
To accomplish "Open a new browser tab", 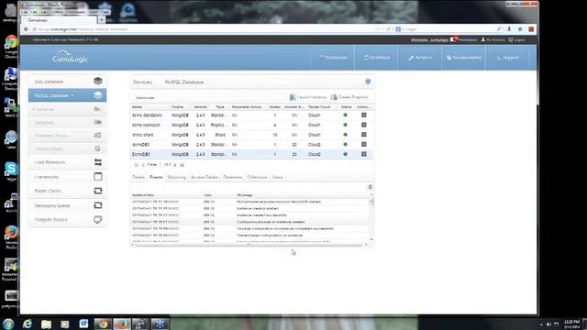I will tap(102, 20).
